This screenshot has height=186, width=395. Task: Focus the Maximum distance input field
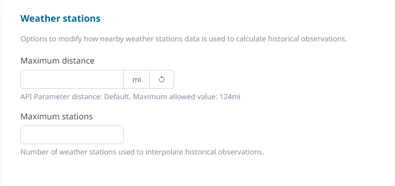tap(72, 80)
